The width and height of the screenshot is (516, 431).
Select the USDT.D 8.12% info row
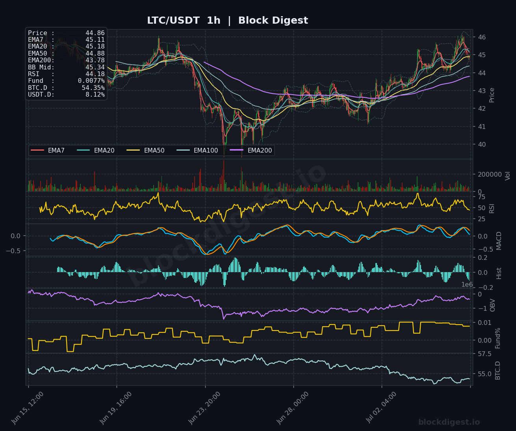pyautogui.click(x=66, y=95)
